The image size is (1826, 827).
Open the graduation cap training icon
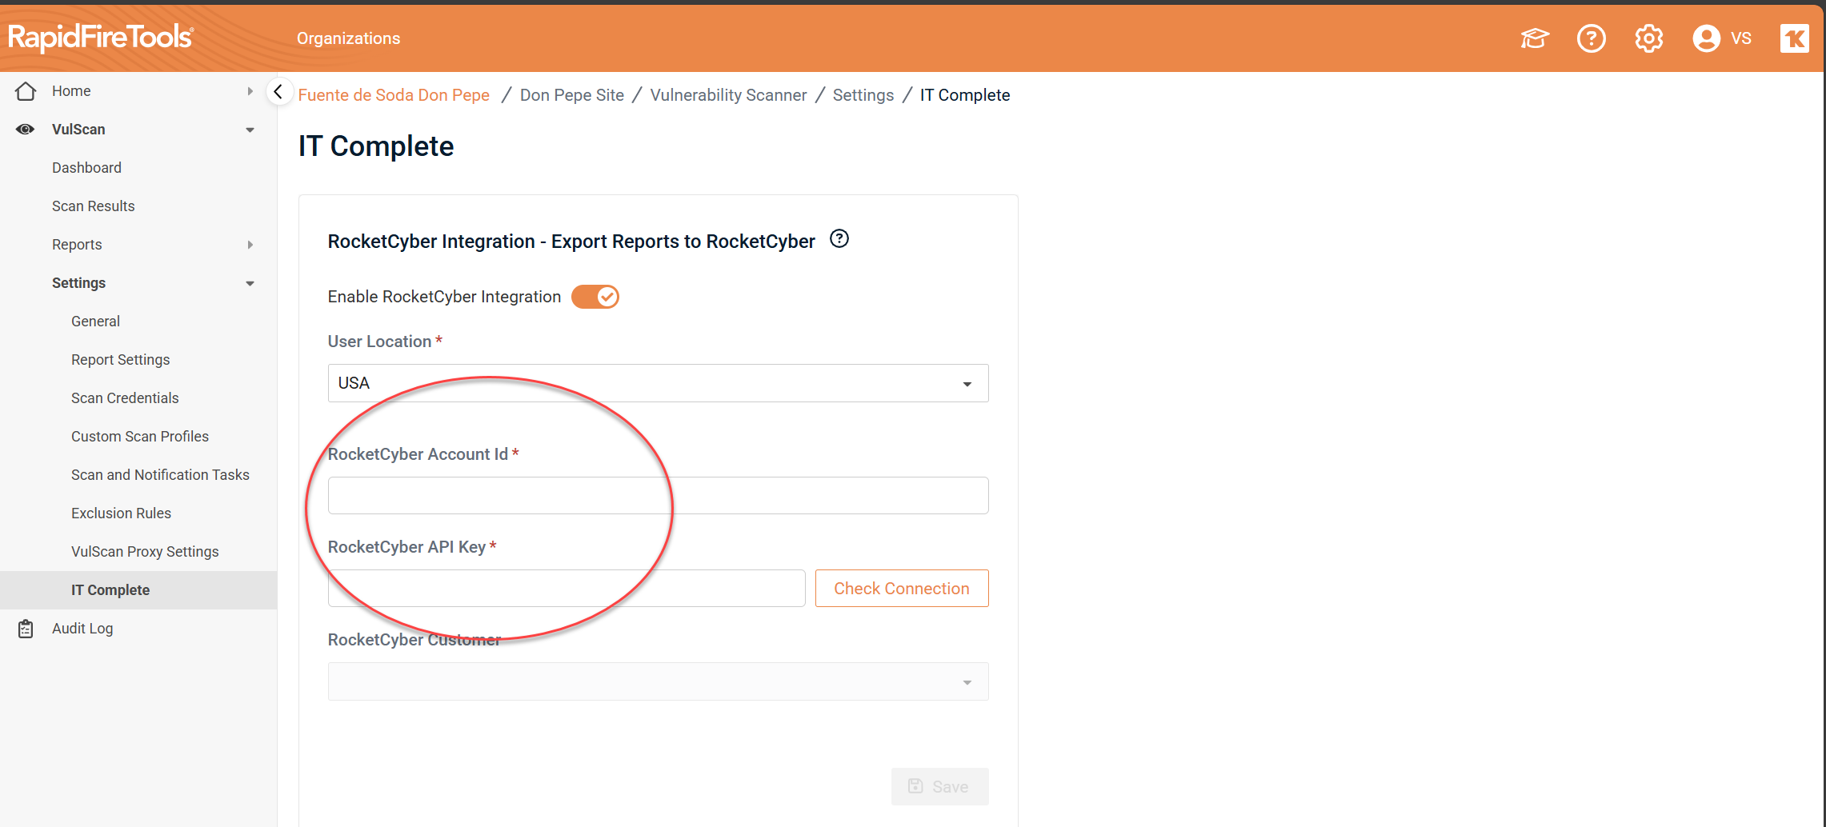point(1534,38)
